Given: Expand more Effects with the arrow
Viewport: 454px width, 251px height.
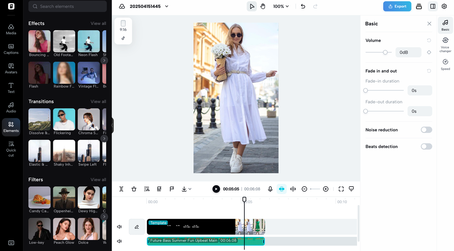Looking at the screenshot, I should click(x=104, y=61).
